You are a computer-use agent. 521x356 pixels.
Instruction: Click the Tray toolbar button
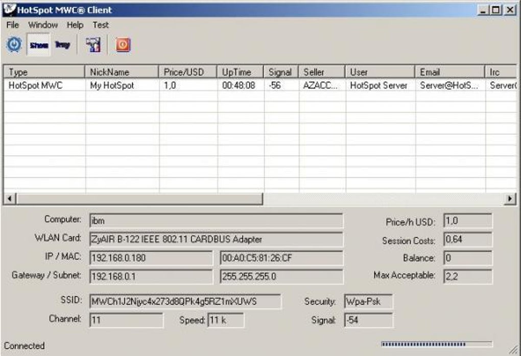(x=62, y=44)
